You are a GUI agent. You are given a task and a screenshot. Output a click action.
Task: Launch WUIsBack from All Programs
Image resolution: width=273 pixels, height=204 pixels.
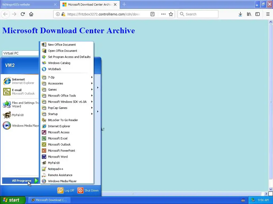(x=67, y=69)
